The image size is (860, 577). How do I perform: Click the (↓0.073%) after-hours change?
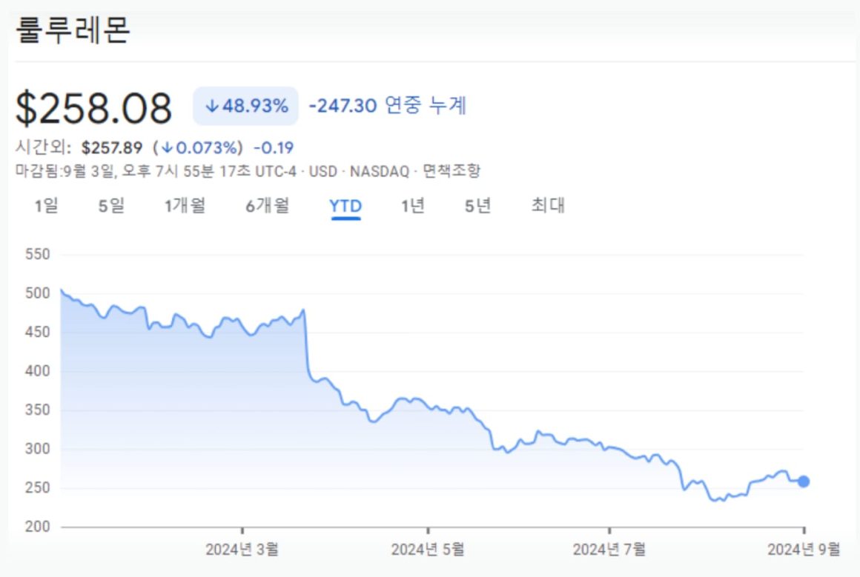(x=197, y=147)
